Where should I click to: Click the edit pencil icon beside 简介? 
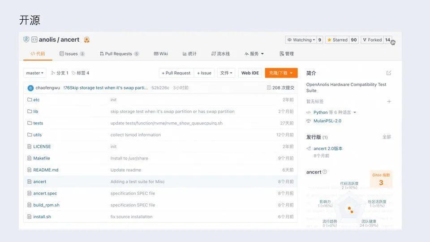click(388, 73)
